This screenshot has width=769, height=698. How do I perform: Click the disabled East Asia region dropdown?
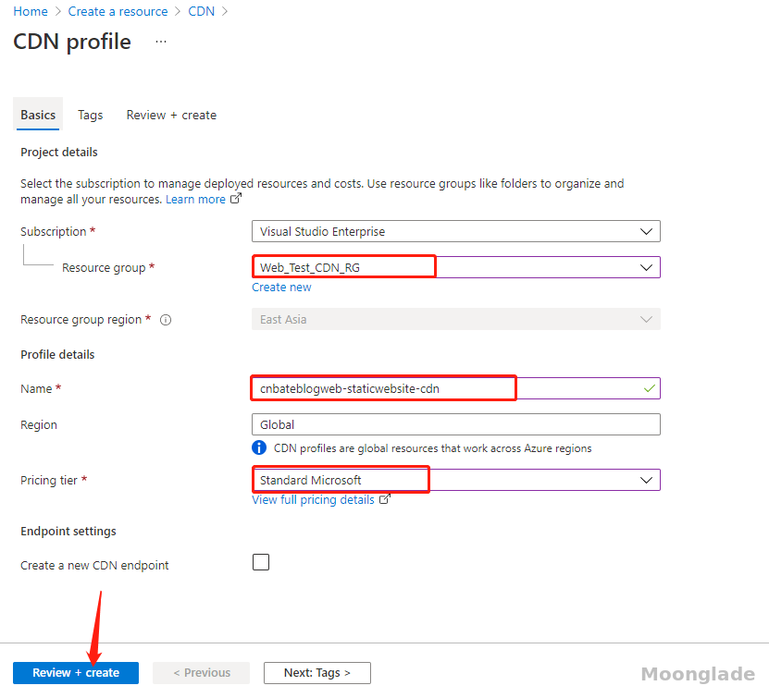click(456, 319)
